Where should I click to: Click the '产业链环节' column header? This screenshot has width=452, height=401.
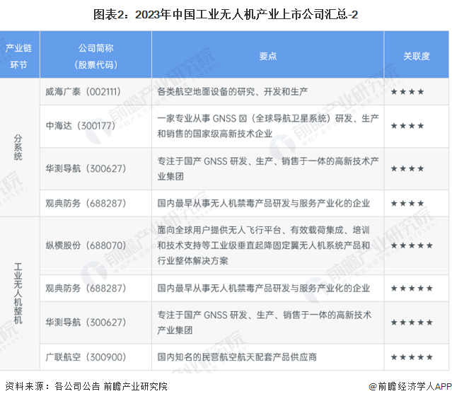pyautogui.click(x=18, y=56)
